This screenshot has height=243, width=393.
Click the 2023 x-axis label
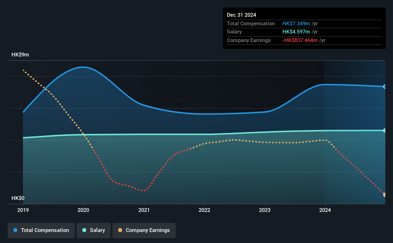click(x=265, y=210)
